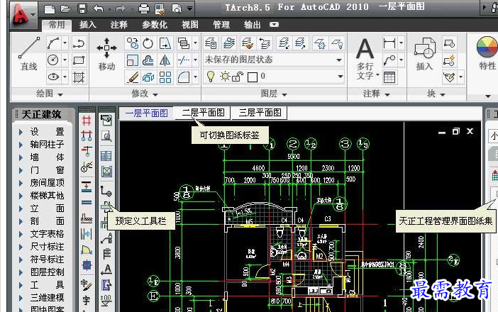Image resolution: width=498 pixels, height=312 pixels.
Task: Open the View (视图) ribbon tab
Action: (190, 25)
